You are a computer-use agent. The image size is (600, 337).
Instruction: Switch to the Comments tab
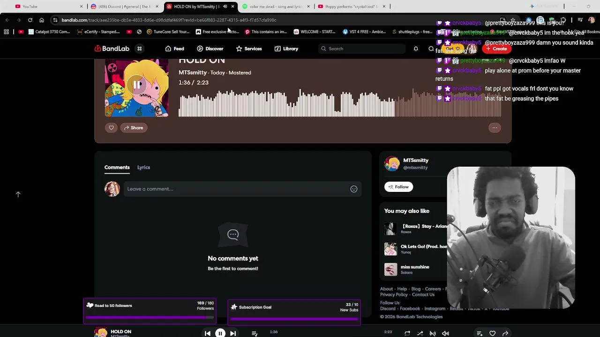click(117, 167)
